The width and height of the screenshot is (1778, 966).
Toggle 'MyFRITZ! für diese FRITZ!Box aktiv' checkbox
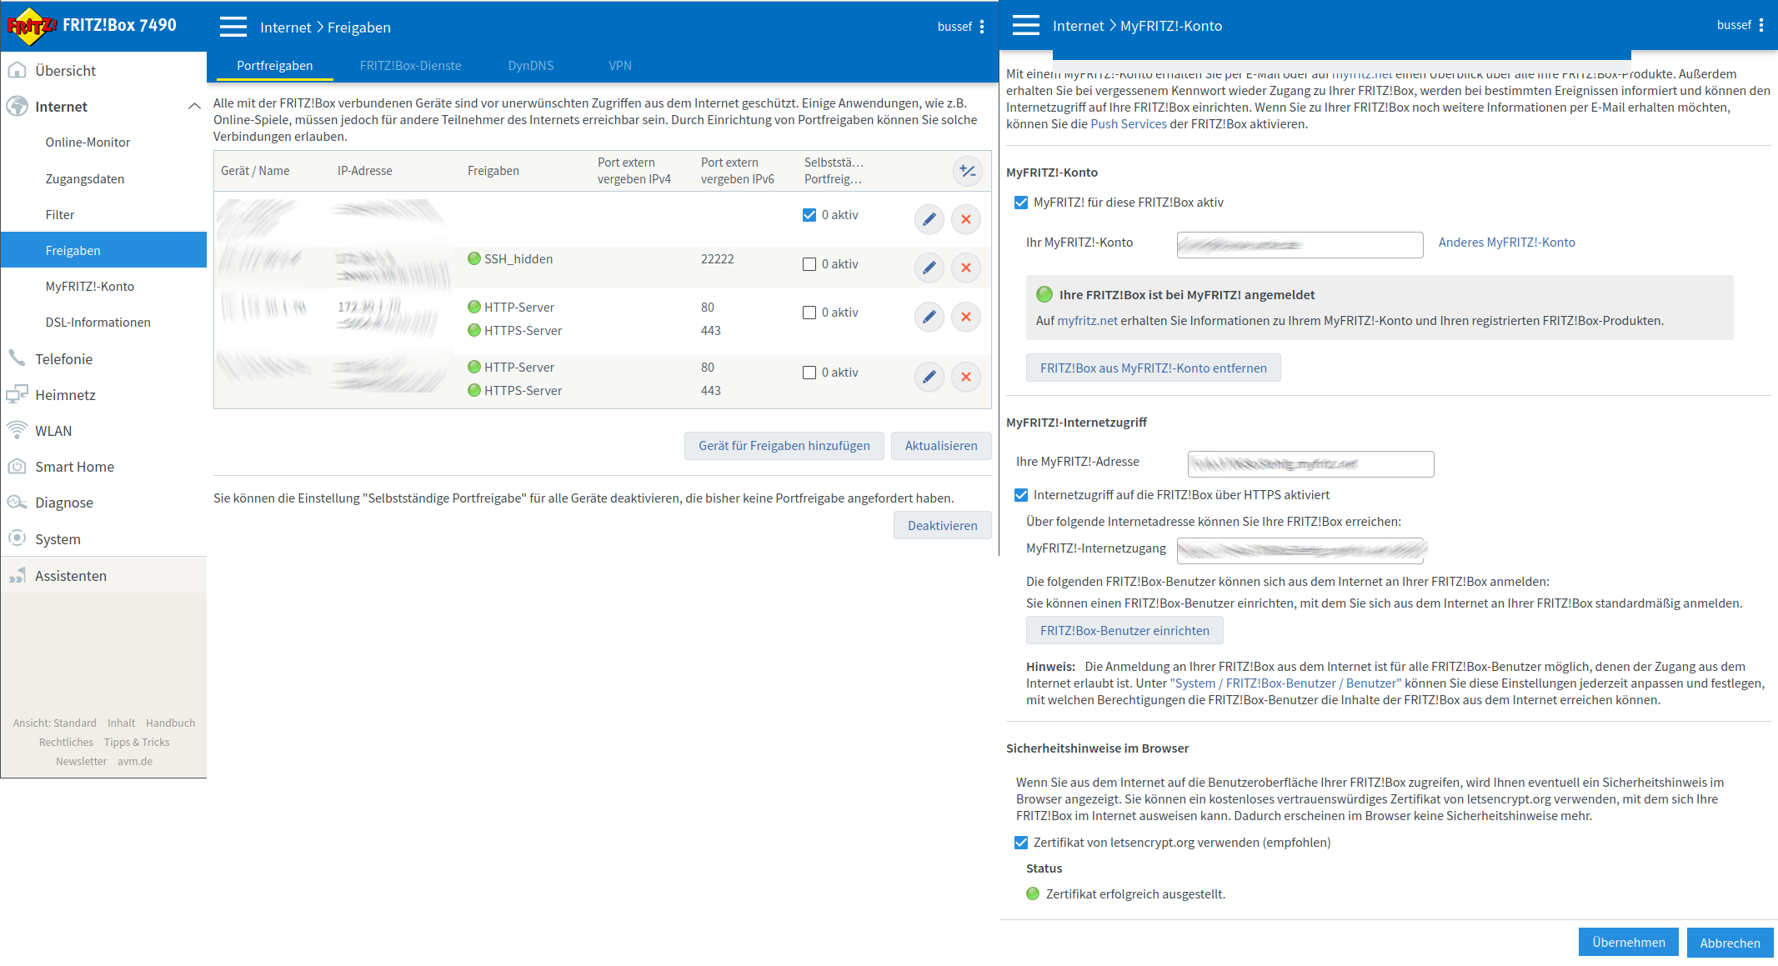(1021, 203)
